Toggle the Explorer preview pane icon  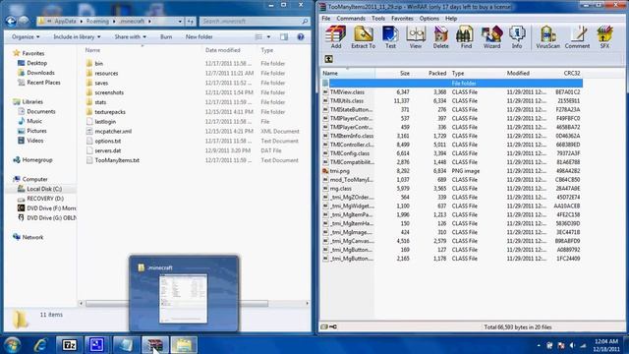click(284, 37)
